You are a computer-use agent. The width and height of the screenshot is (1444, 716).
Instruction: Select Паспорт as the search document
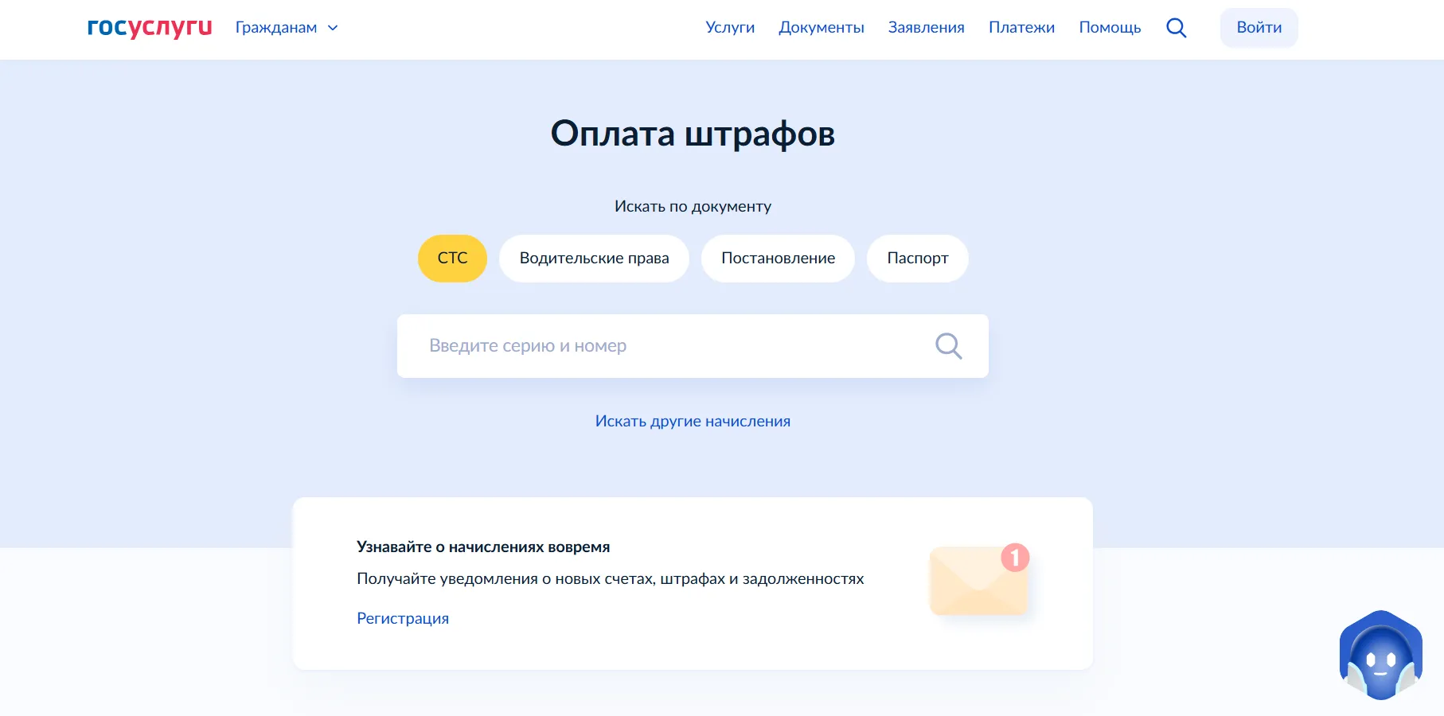click(917, 258)
